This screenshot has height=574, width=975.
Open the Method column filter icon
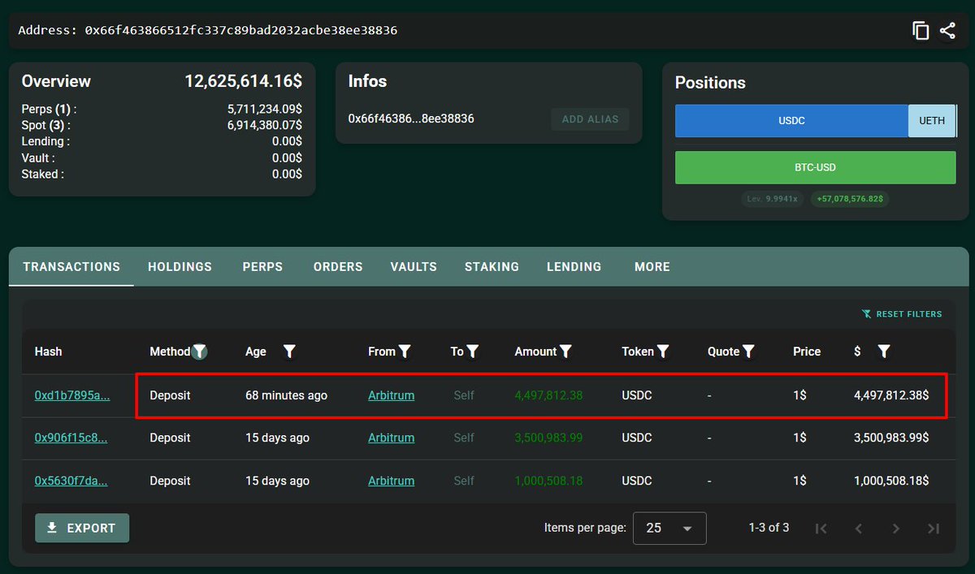click(x=200, y=352)
